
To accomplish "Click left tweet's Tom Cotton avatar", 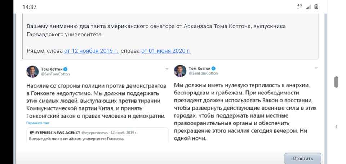I will (32, 71).
